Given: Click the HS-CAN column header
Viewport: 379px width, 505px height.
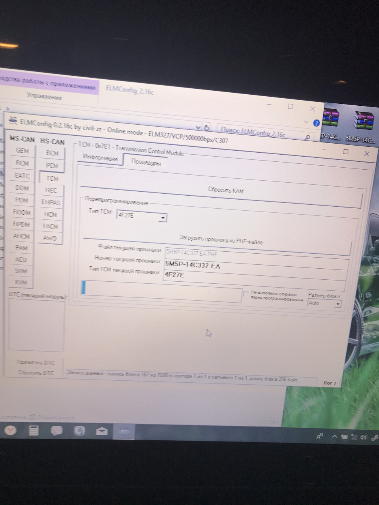Looking at the screenshot, I should [x=52, y=141].
